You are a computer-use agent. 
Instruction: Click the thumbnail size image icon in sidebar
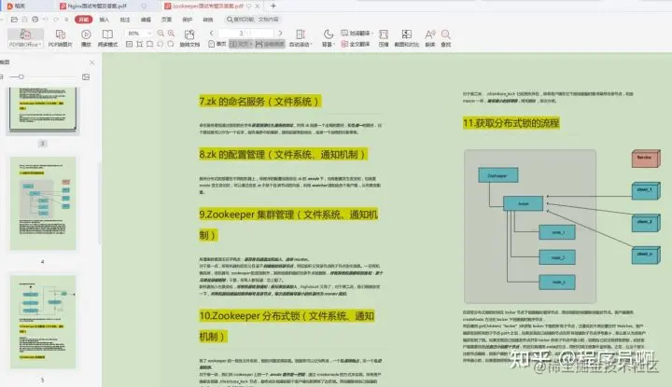[86, 77]
